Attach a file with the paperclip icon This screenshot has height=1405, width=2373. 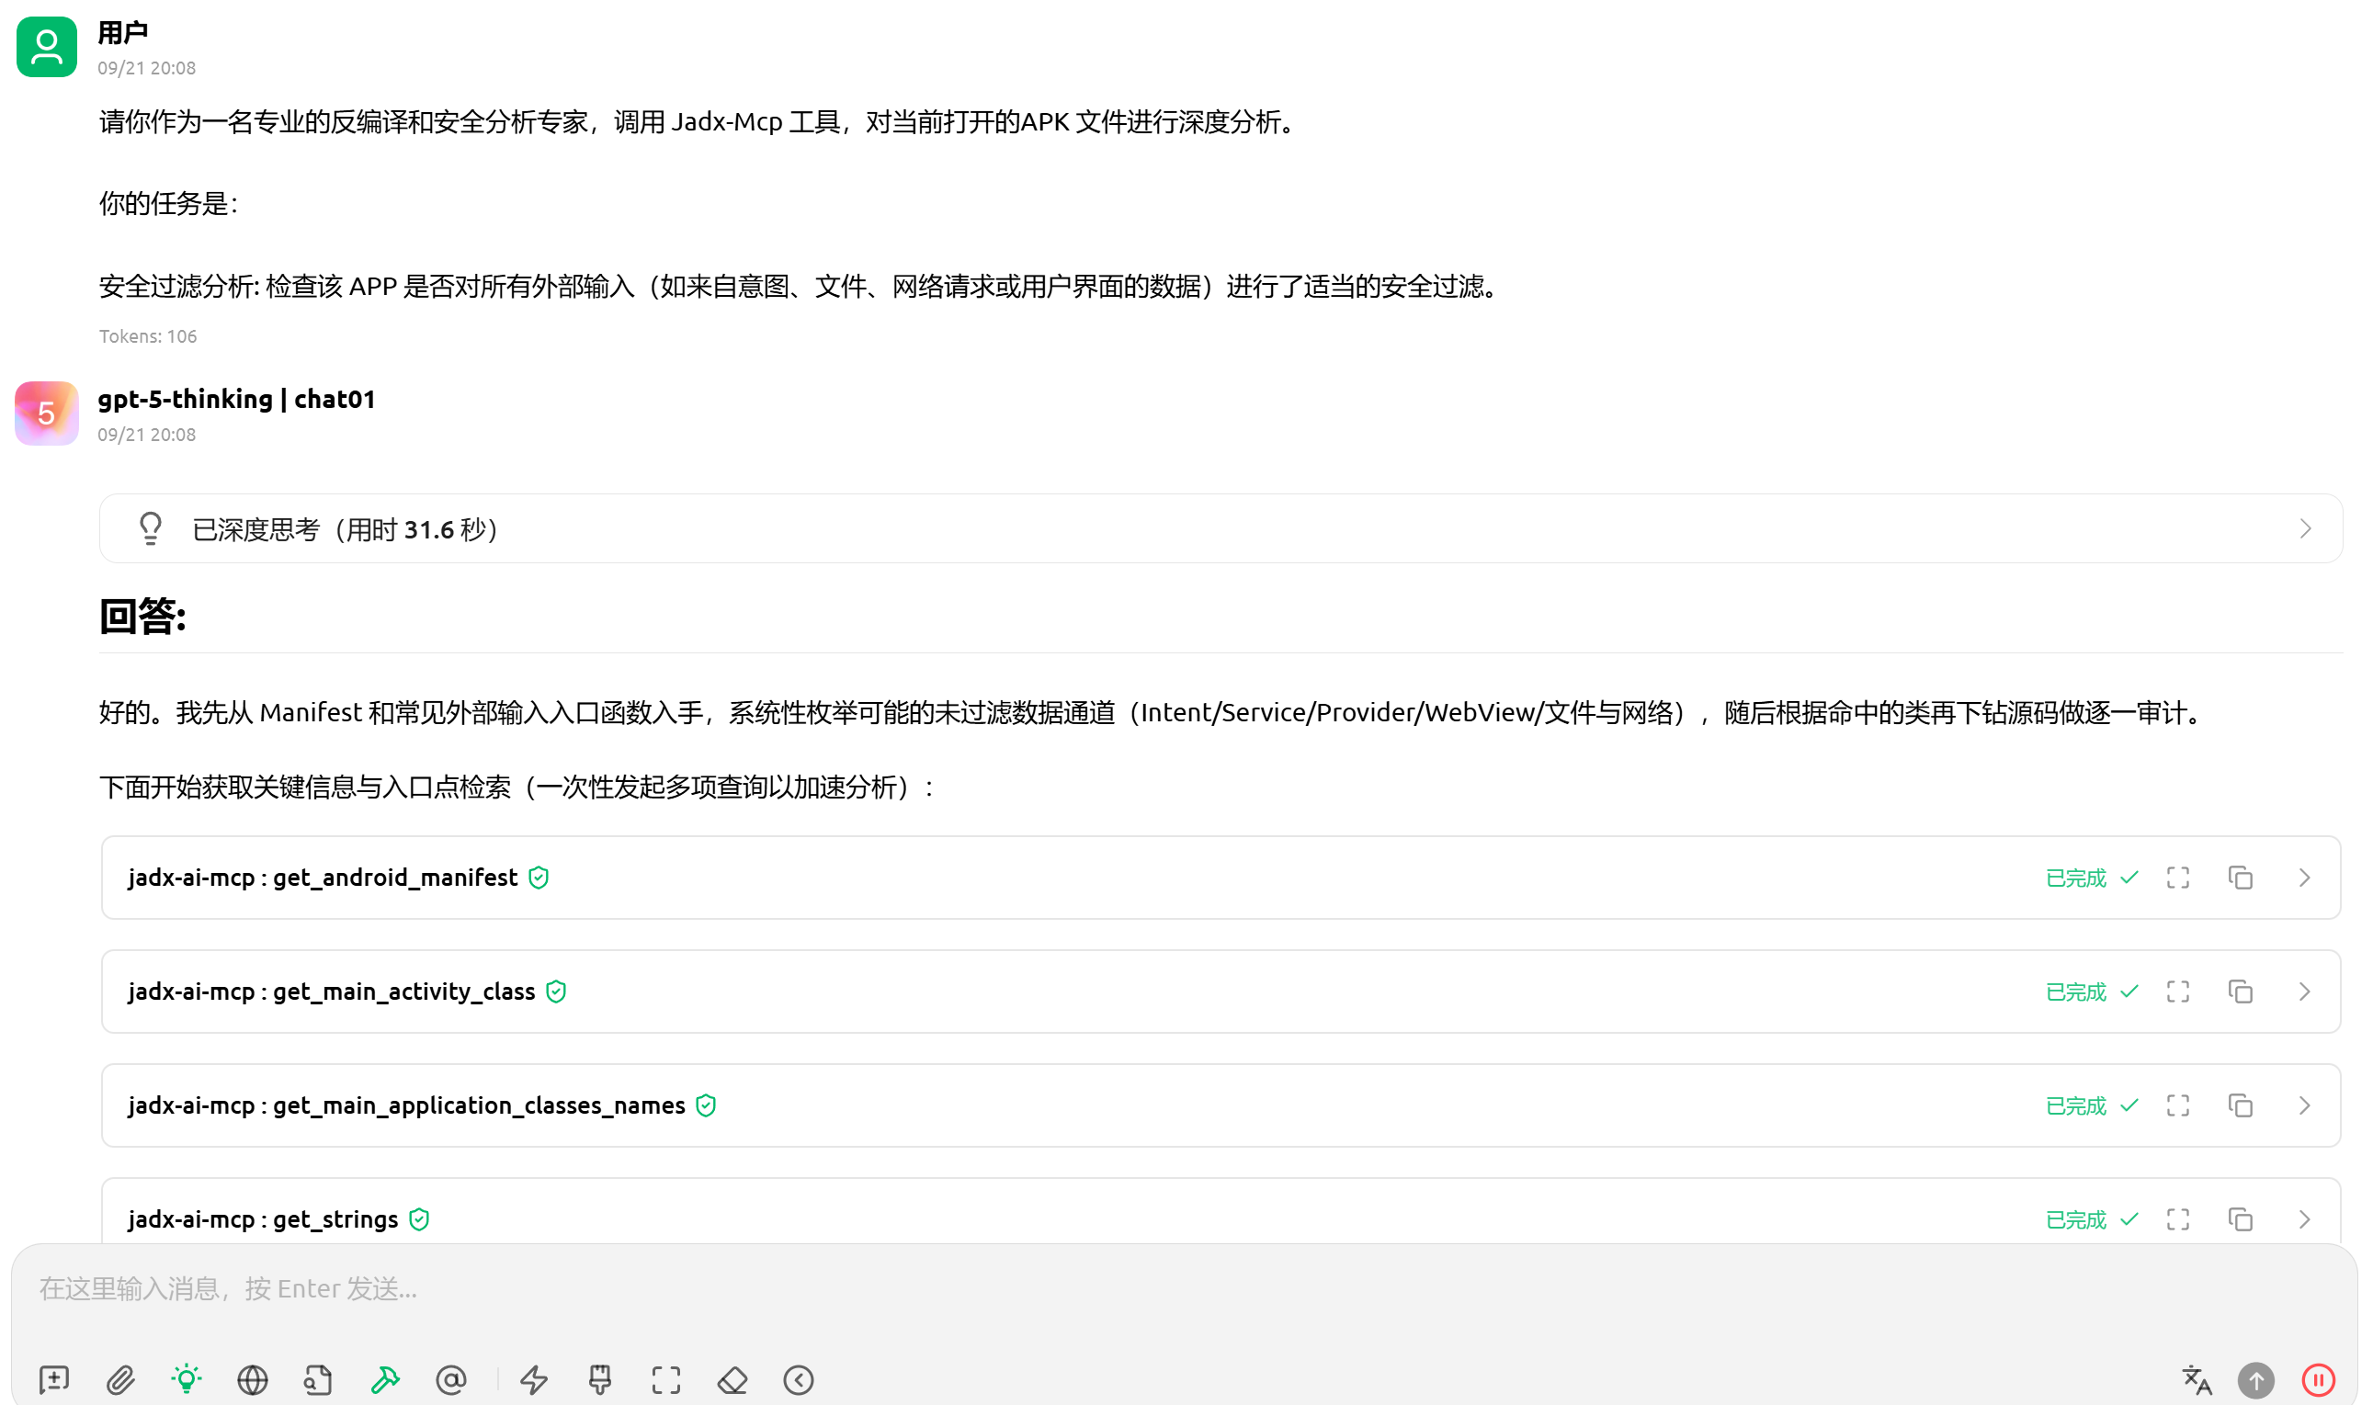[120, 1379]
